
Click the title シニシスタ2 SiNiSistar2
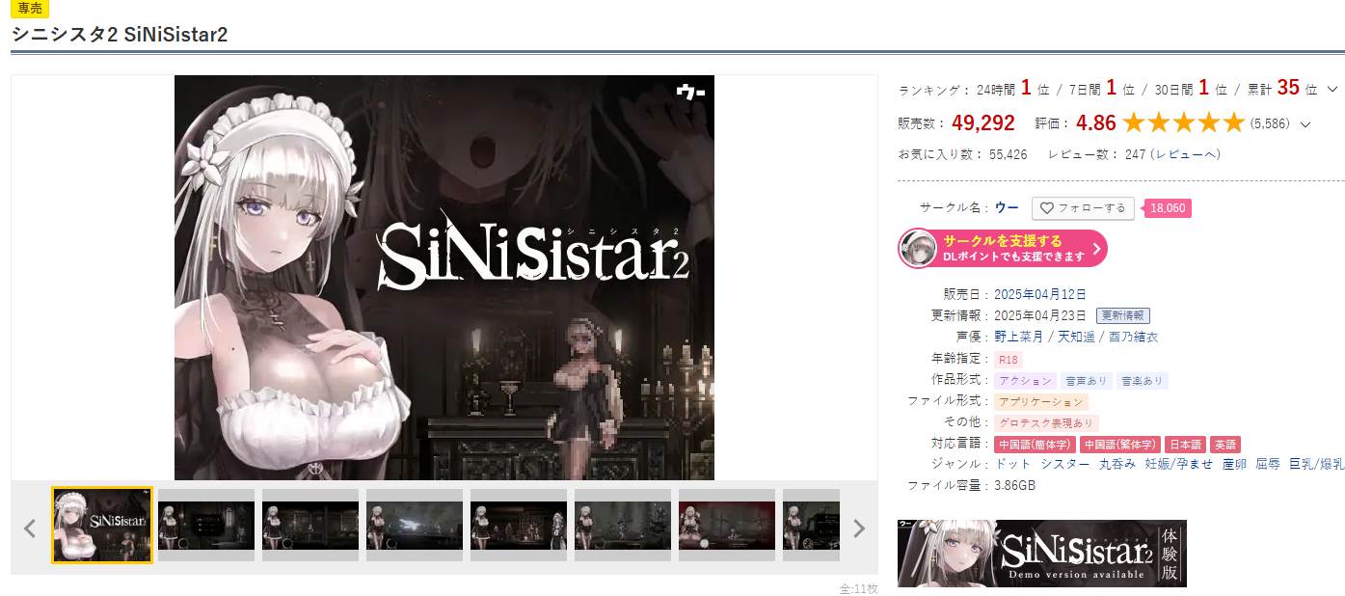click(x=120, y=34)
